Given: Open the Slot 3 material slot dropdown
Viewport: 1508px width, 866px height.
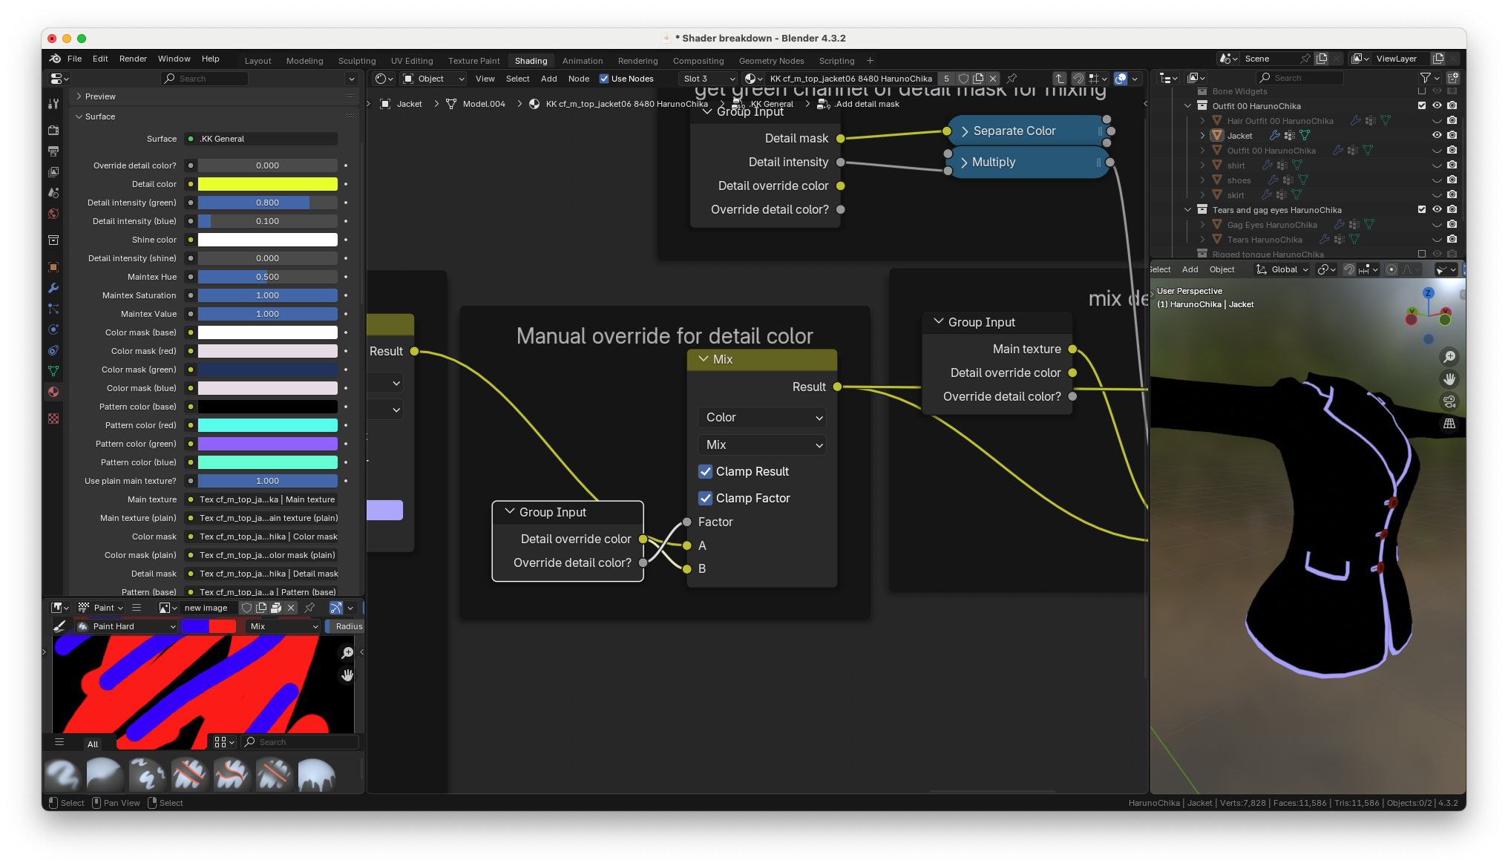Looking at the screenshot, I should [x=709, y=79].
